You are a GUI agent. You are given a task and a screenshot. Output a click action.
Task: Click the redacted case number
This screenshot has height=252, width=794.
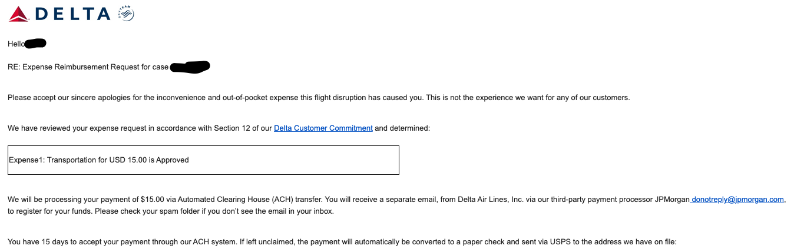(x=190, y=67)
